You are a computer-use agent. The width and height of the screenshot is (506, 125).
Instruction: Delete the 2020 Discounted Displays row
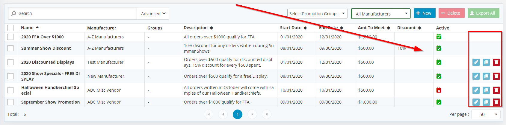(x=496, y=62)
